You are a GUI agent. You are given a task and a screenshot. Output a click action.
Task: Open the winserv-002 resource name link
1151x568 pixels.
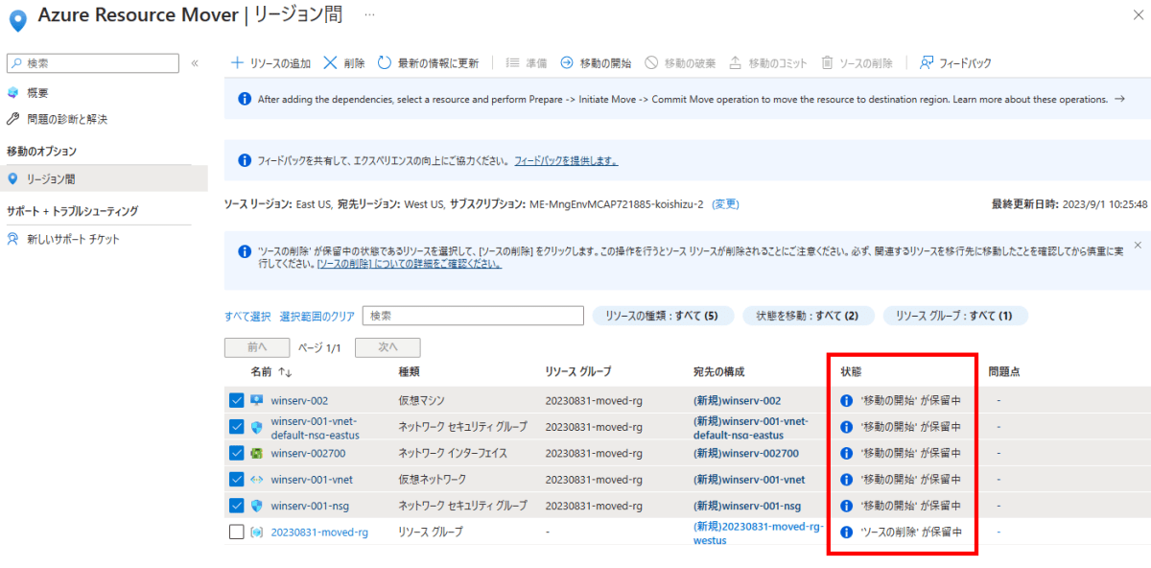tap(299, 400)
